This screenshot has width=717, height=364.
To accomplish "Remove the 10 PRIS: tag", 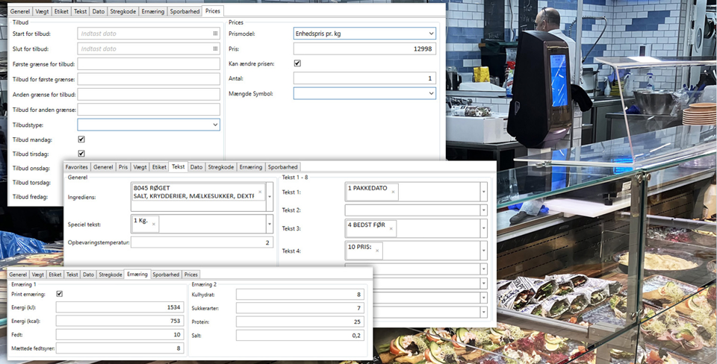I will pos(377,251).
